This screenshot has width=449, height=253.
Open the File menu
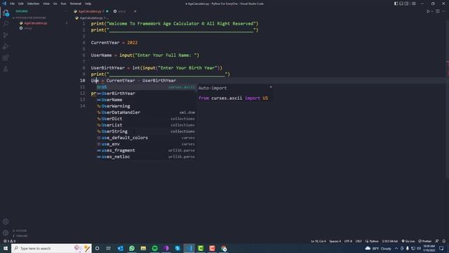(12, 4)
